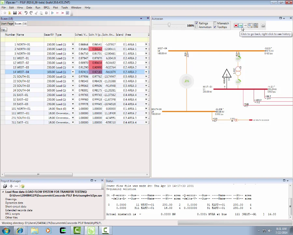Click the first magnifier icon in Autoscan toolbar

tap(250, 25)
